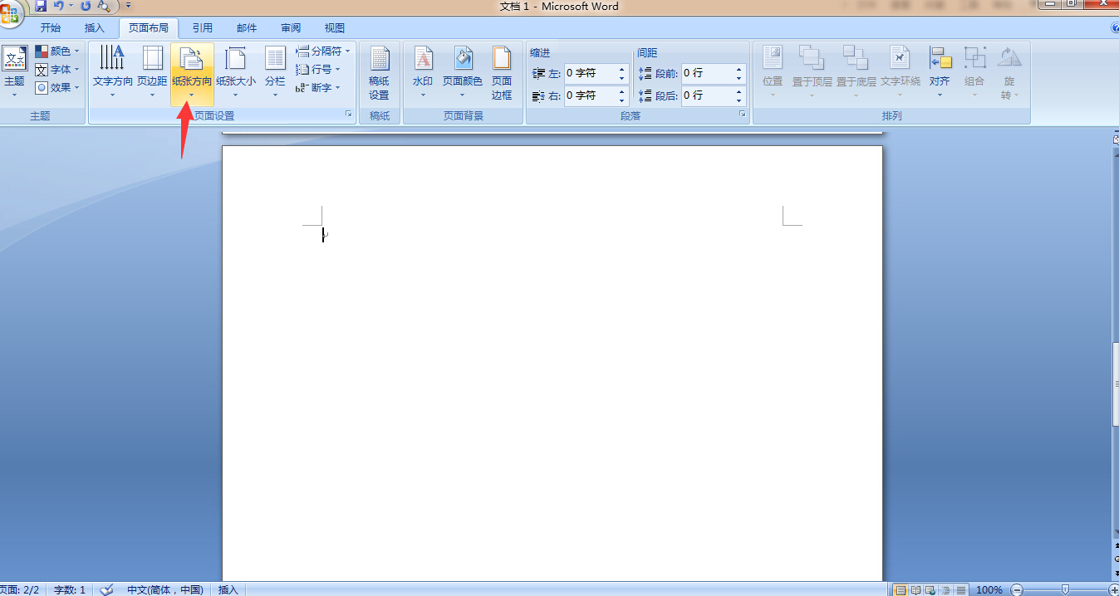Click the zoom slider handle
The width and height of the screenshot is (1119, 596).
(1066, 590)
